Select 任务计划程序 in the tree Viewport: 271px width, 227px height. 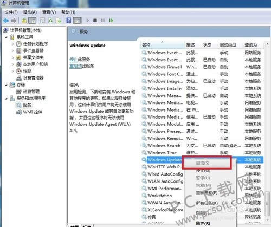tap(35, 44)
